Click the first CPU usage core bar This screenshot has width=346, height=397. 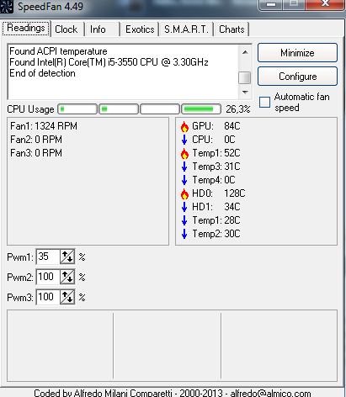pyautogui.click(x=77, y=109)
